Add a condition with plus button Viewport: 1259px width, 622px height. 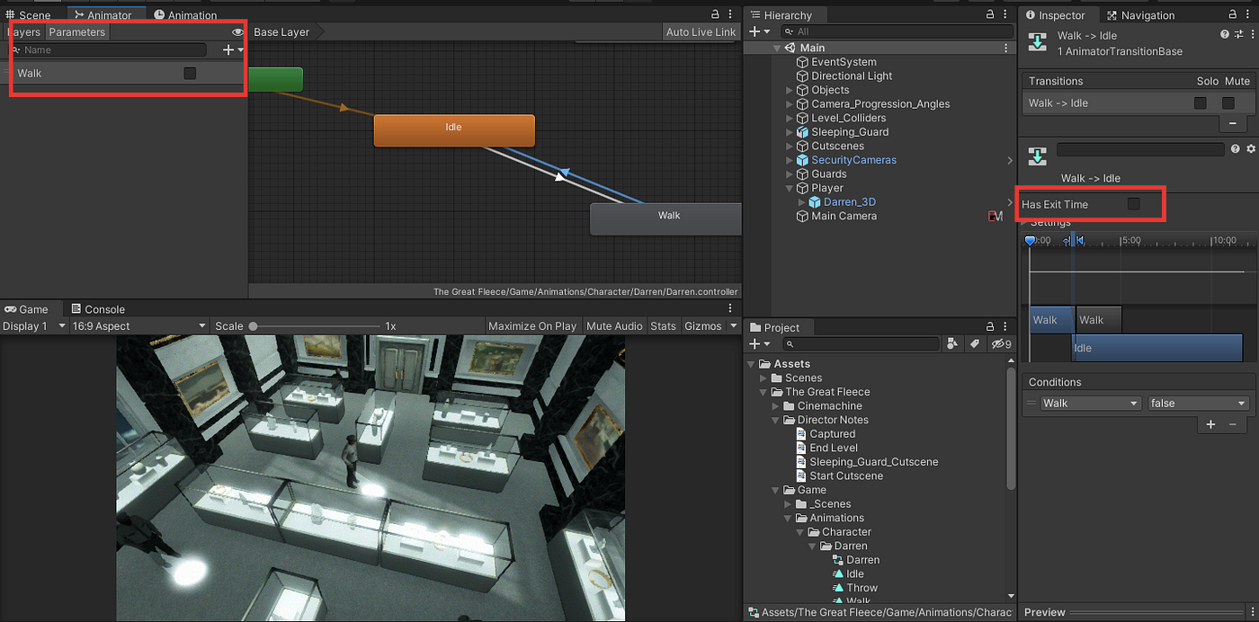click(x=1210, y=424)
